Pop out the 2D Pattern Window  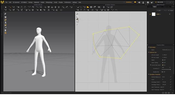[146, 5]
